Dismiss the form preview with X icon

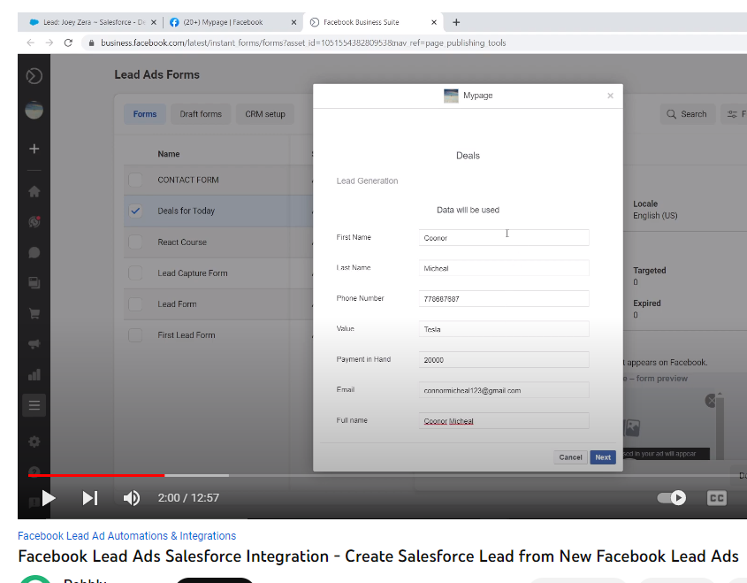[x=711, y=401]
